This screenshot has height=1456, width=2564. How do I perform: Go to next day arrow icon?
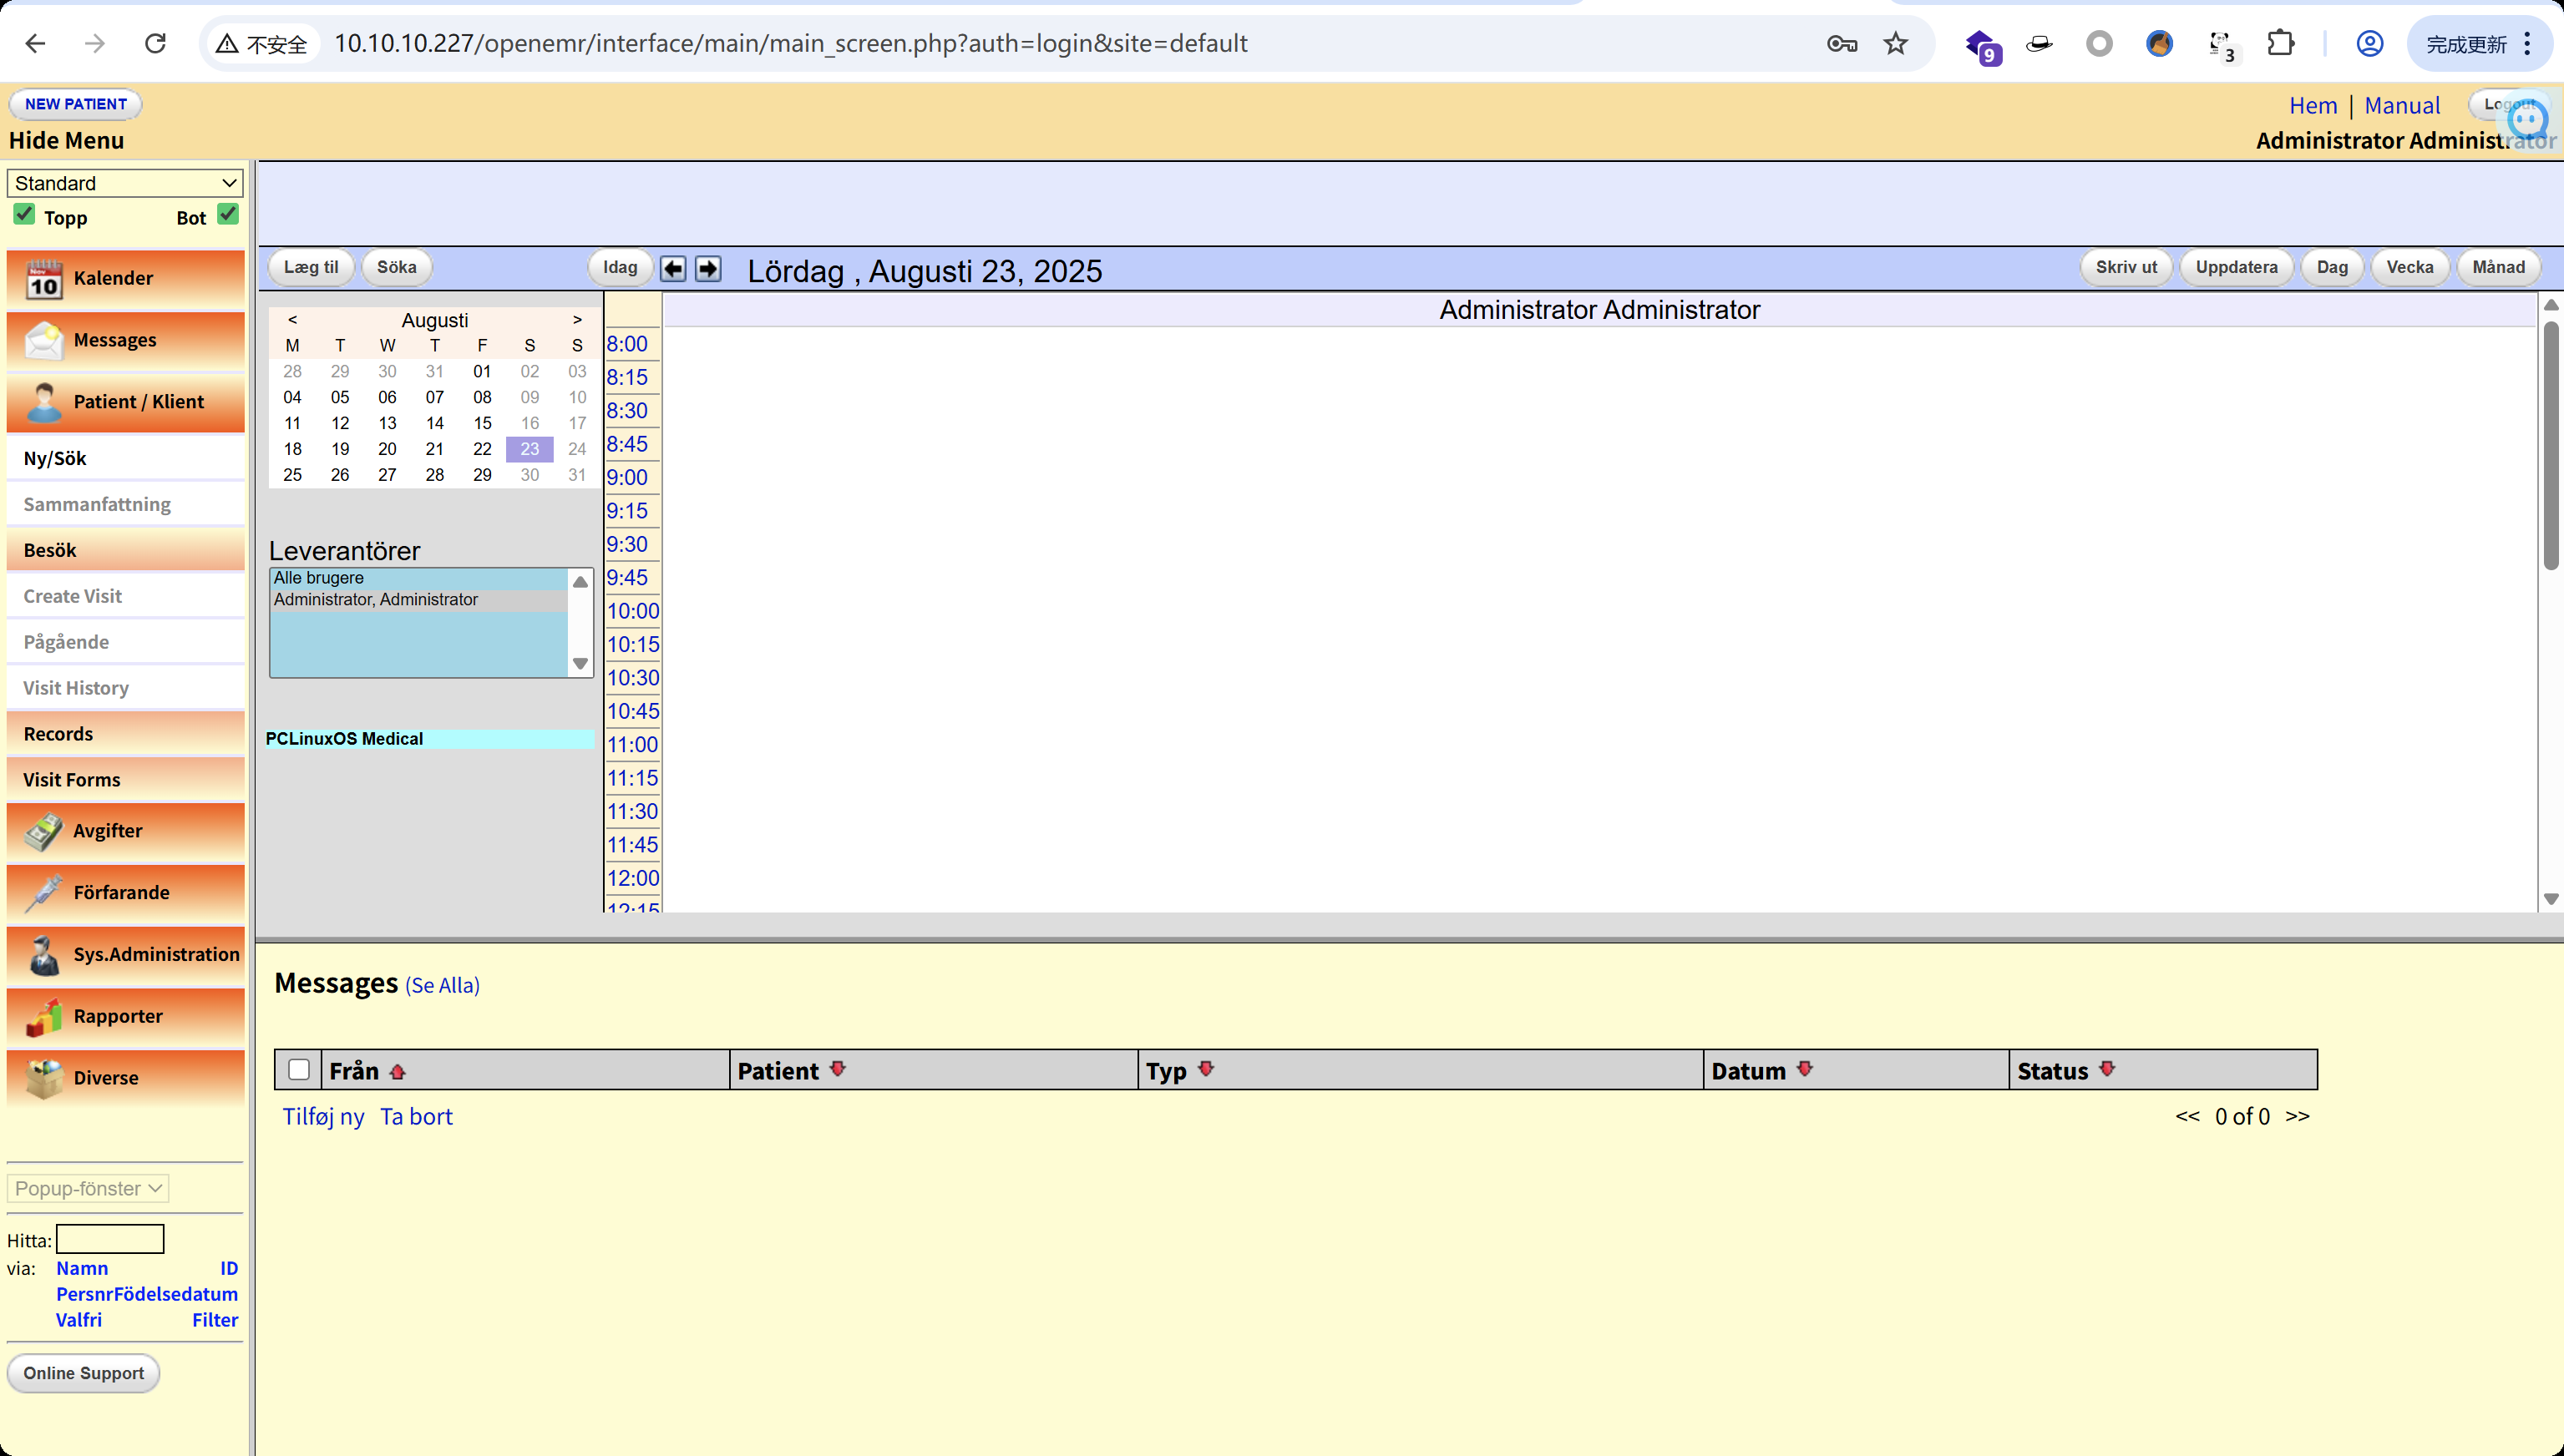tap(708, 268)
